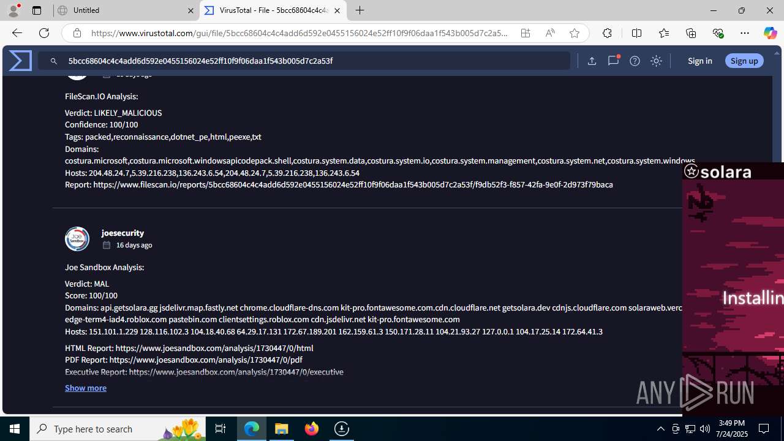Open Firefox from taskbar
This screenshot has height=441, width=784.
point(312,429)
